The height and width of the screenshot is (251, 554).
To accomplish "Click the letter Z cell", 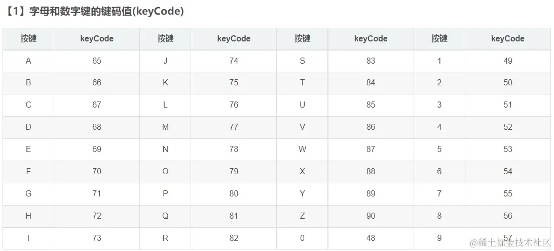I will point(303,216).
